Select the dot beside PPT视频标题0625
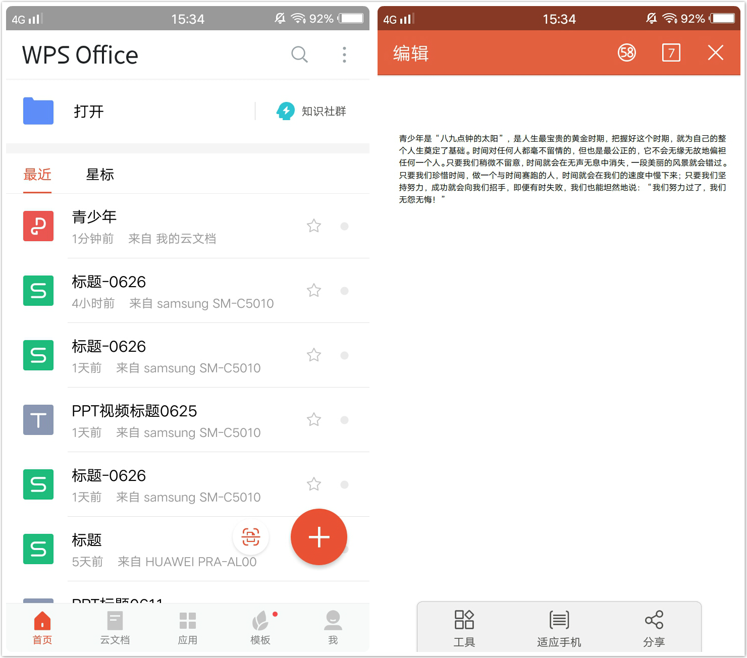The width and height of the screenshot is (747, 658). pyautogui.click(x=344, y=420)
